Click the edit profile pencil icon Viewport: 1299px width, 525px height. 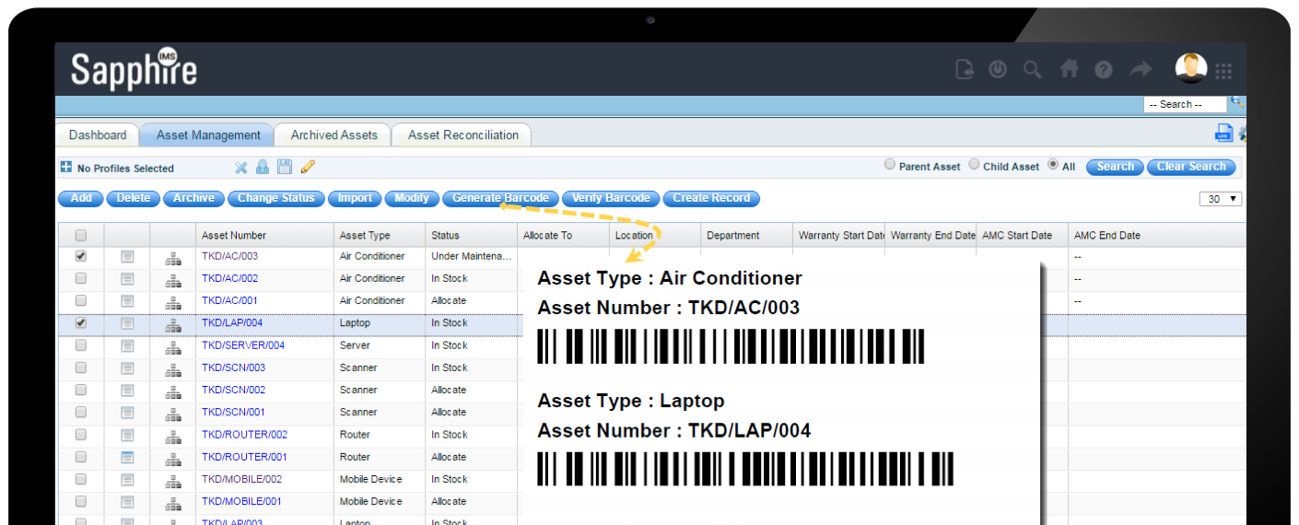[x=308, y=167]
